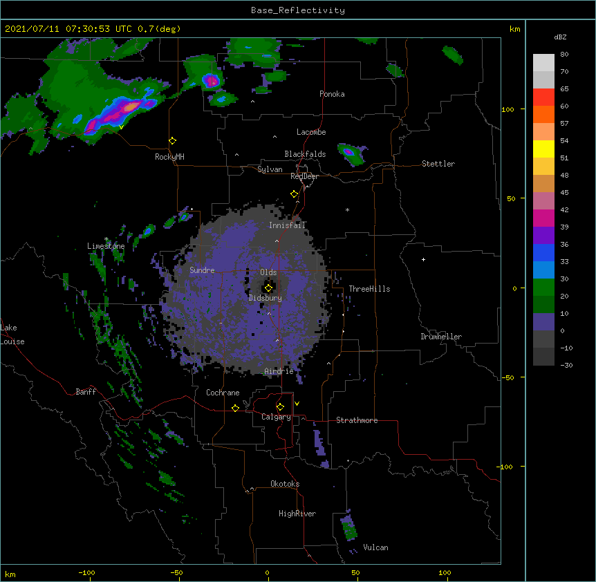596x582 pixels.
Task: Click the Calgary city label
Action: (276, 417)
